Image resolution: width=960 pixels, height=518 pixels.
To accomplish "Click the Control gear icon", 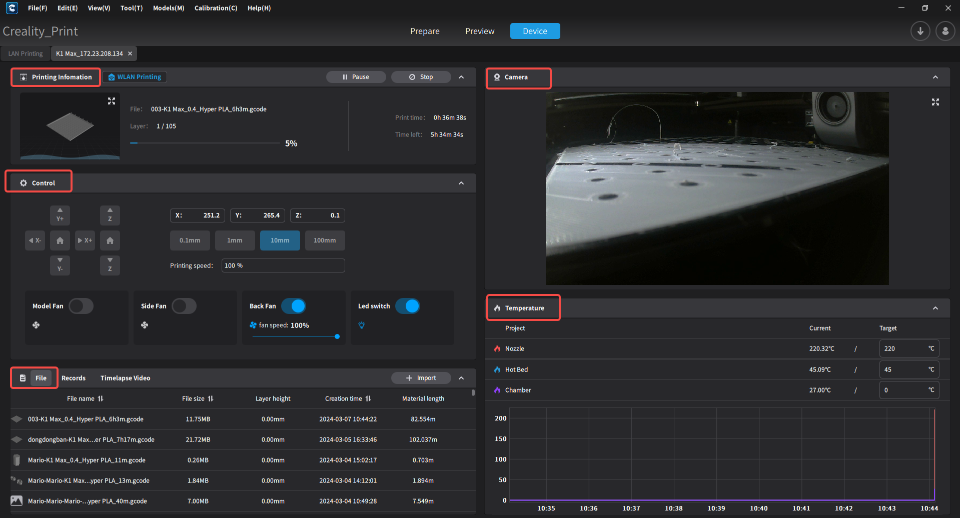I will pos(24,183).
